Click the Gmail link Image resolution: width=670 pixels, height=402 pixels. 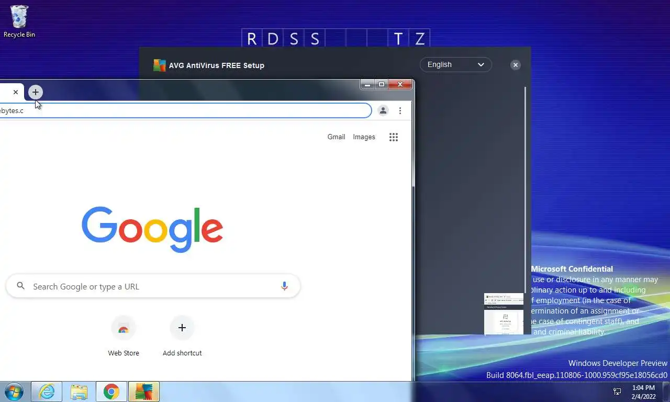(x=336, y=137)
